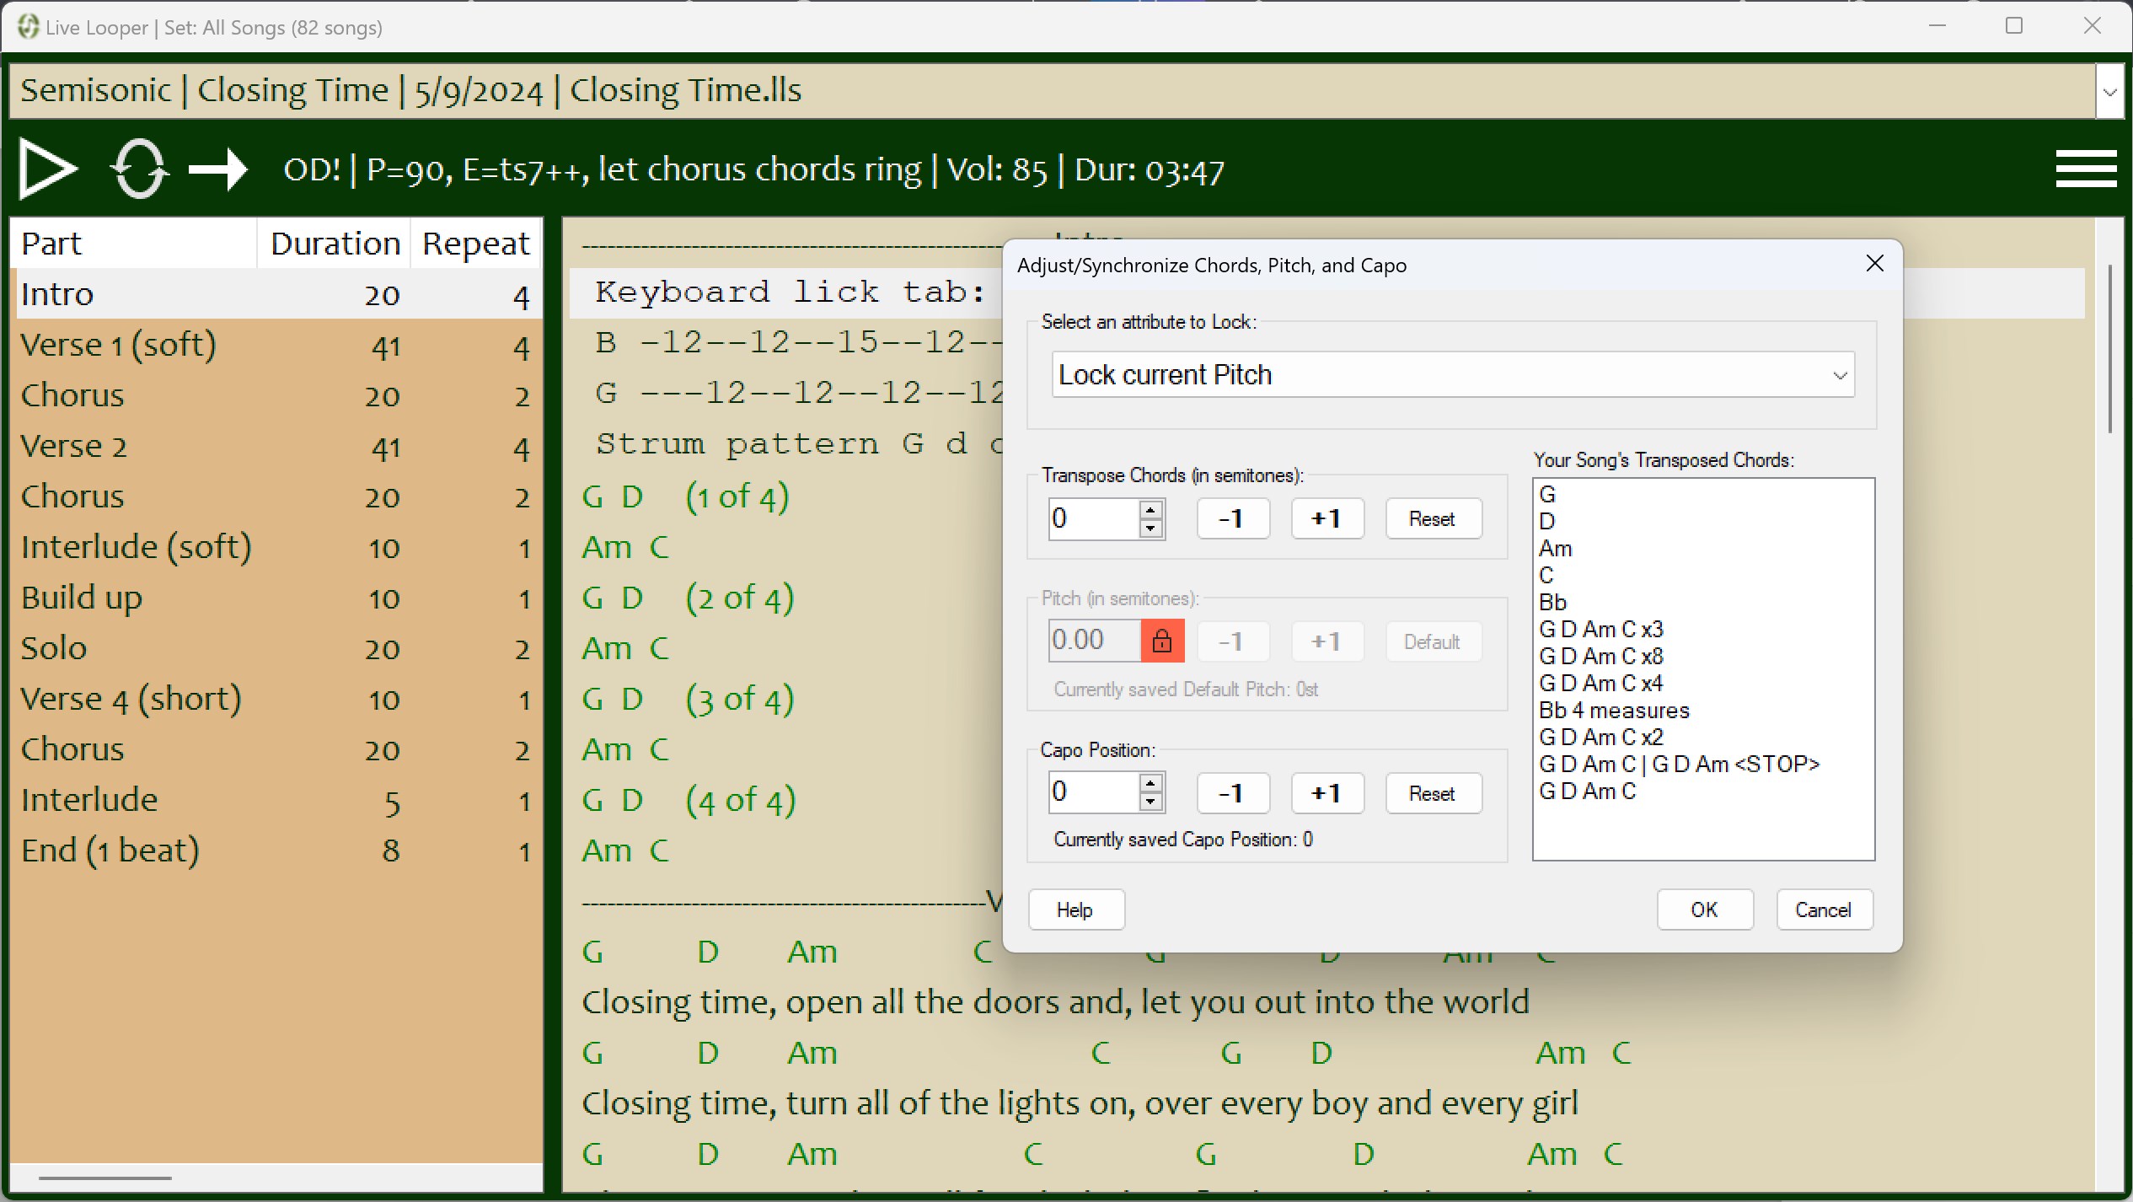Click the Help button in dialog

pyautogui.click(x=1075, y=910)
